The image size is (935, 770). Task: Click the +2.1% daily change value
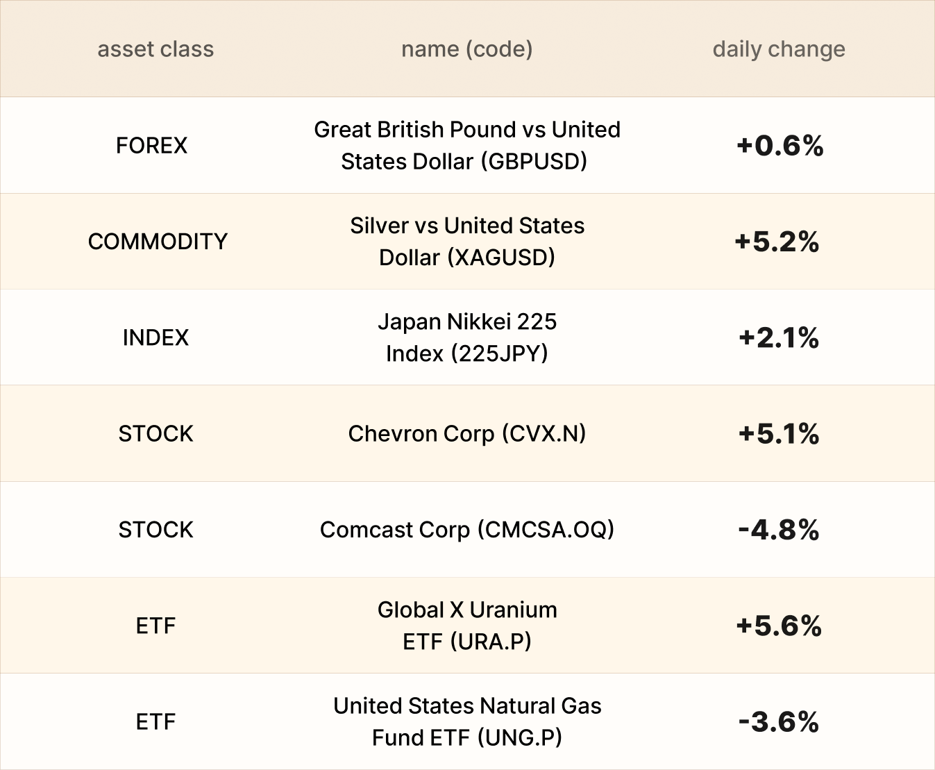click(x=779, y=337)
